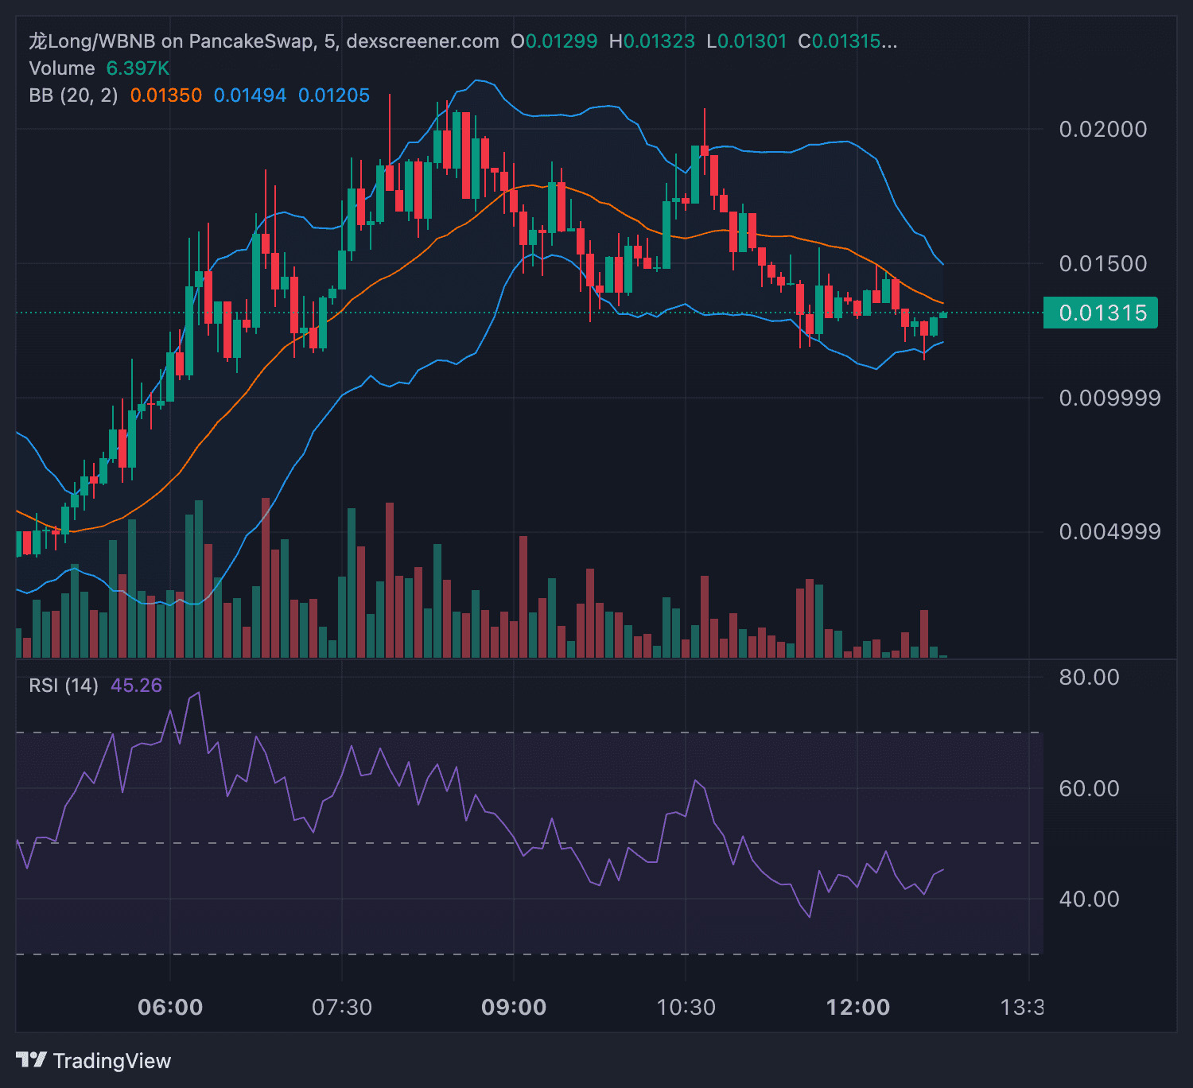Click the 06:00 time axis label
The height and width of the screenshot is (1088, 1193).
pos(170,1008)
